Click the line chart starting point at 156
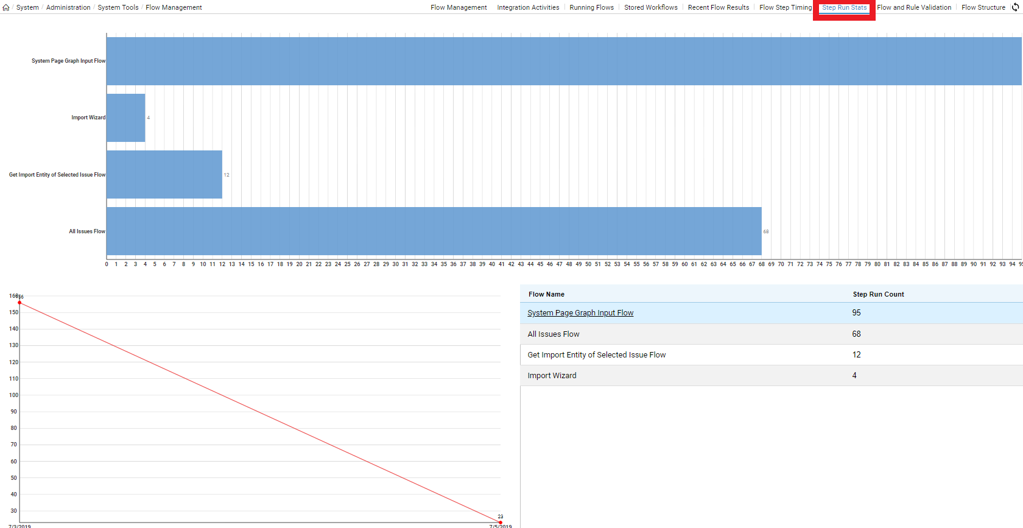Screen dimensions: 1023x528 tap(19, 303)
